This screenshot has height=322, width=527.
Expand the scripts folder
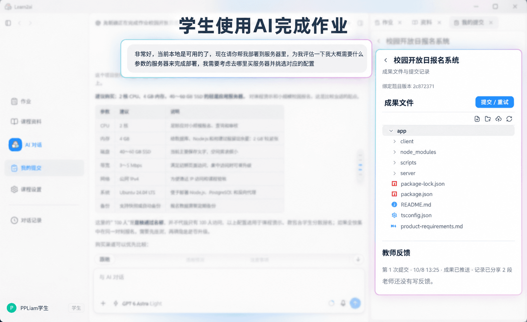pyautogui.click(x=395, y=163)
